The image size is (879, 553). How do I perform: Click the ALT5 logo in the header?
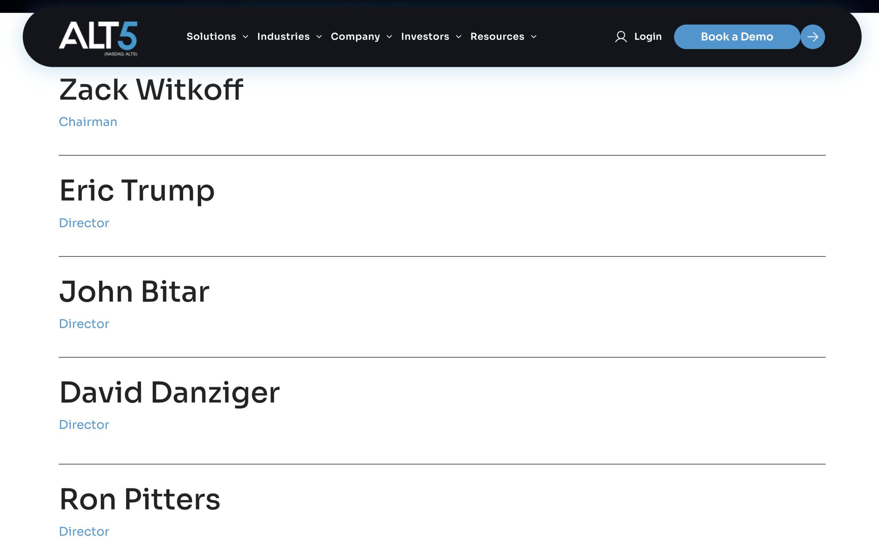(98, 38)
